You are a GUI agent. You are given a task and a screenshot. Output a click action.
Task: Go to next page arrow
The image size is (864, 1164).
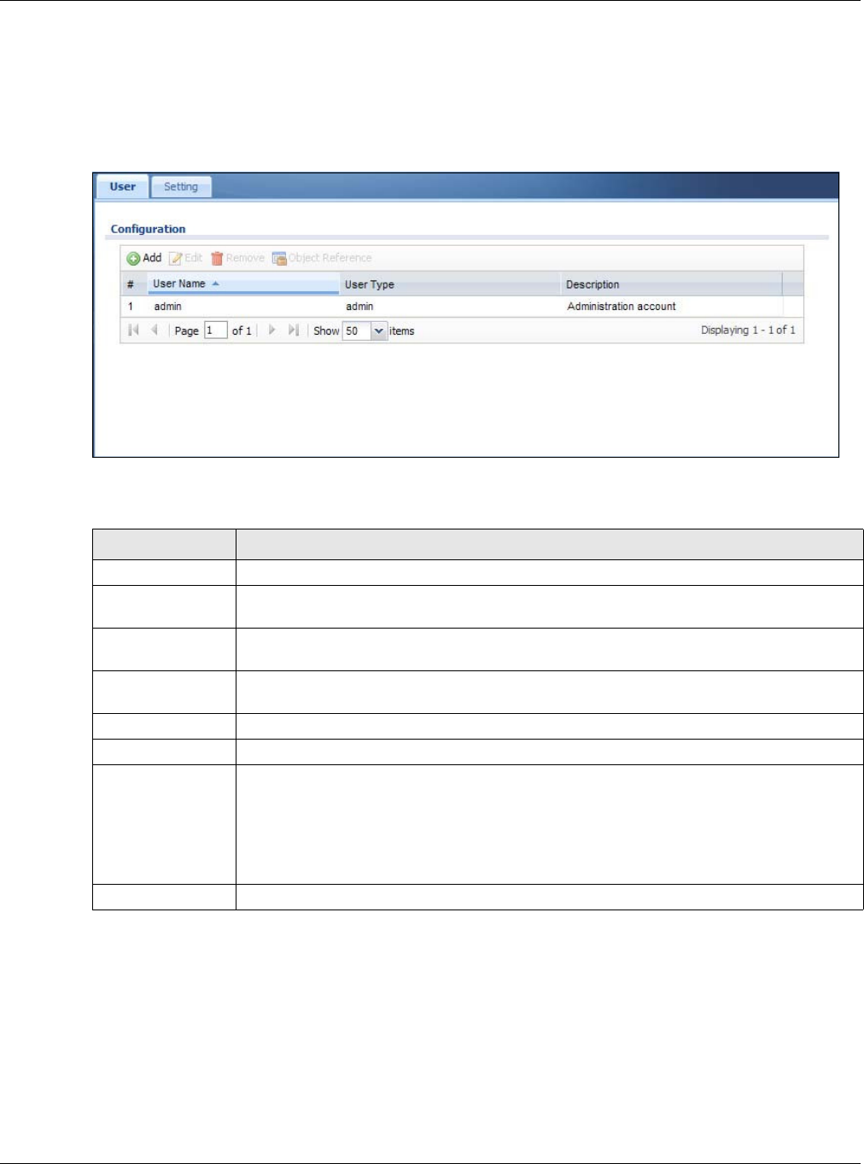pyautogui.click(x=272, y=330)
